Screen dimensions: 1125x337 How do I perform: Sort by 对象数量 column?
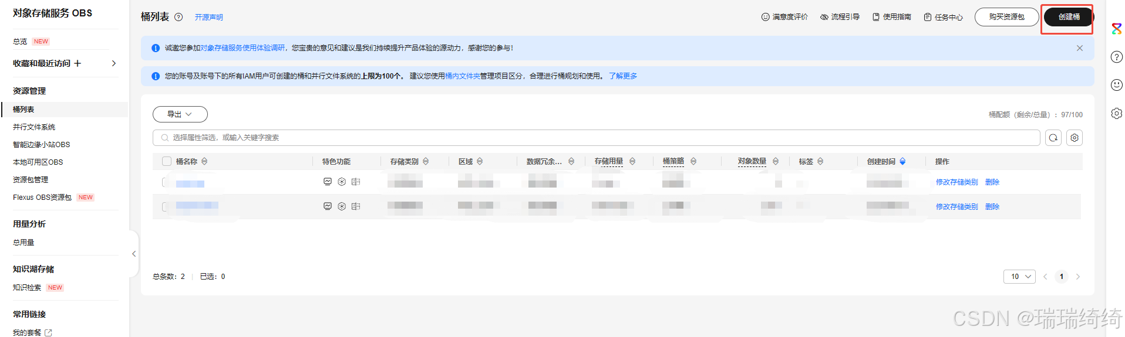point(776,161)
